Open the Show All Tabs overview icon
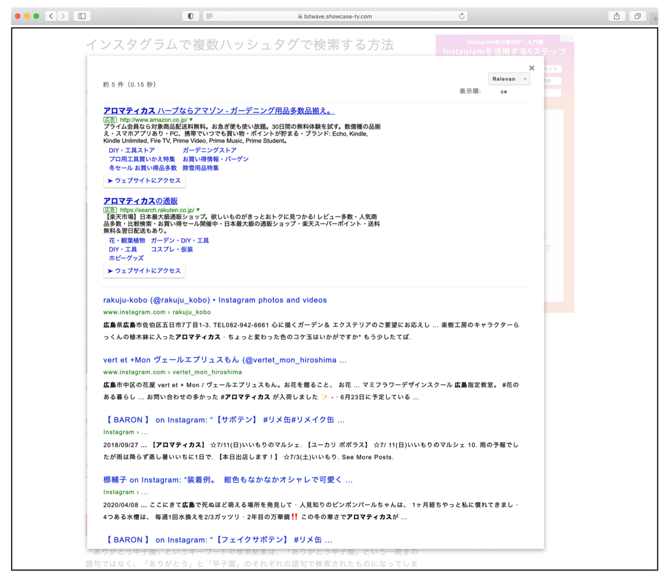This screenshot has width=669, height=580. pos(637,16)
